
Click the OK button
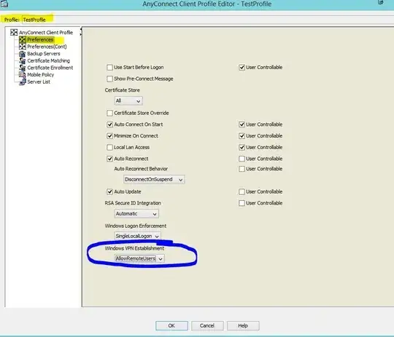pos(171,325)
